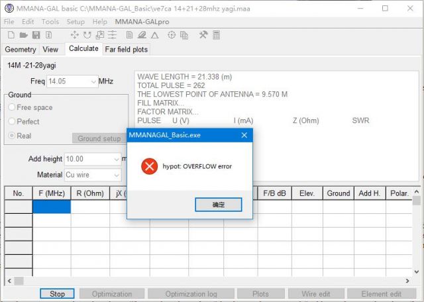Click the R (Ohm) column header

tap(90, 193)
